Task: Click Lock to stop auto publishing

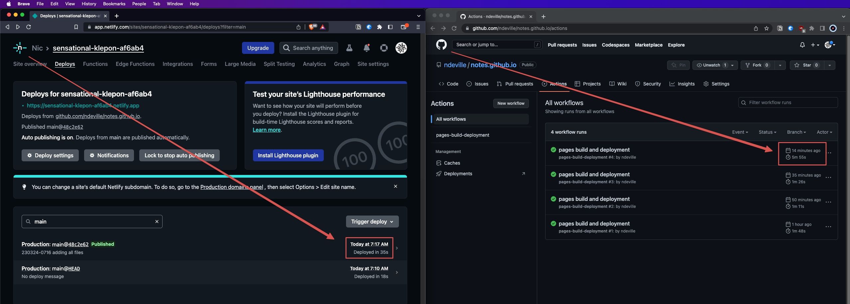Action: tap(180, 155)
